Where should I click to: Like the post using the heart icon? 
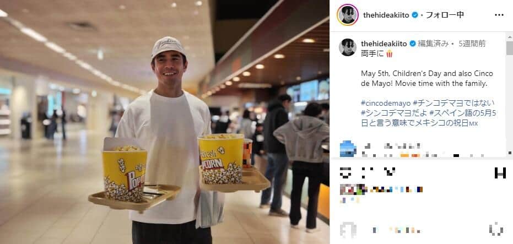345,172
